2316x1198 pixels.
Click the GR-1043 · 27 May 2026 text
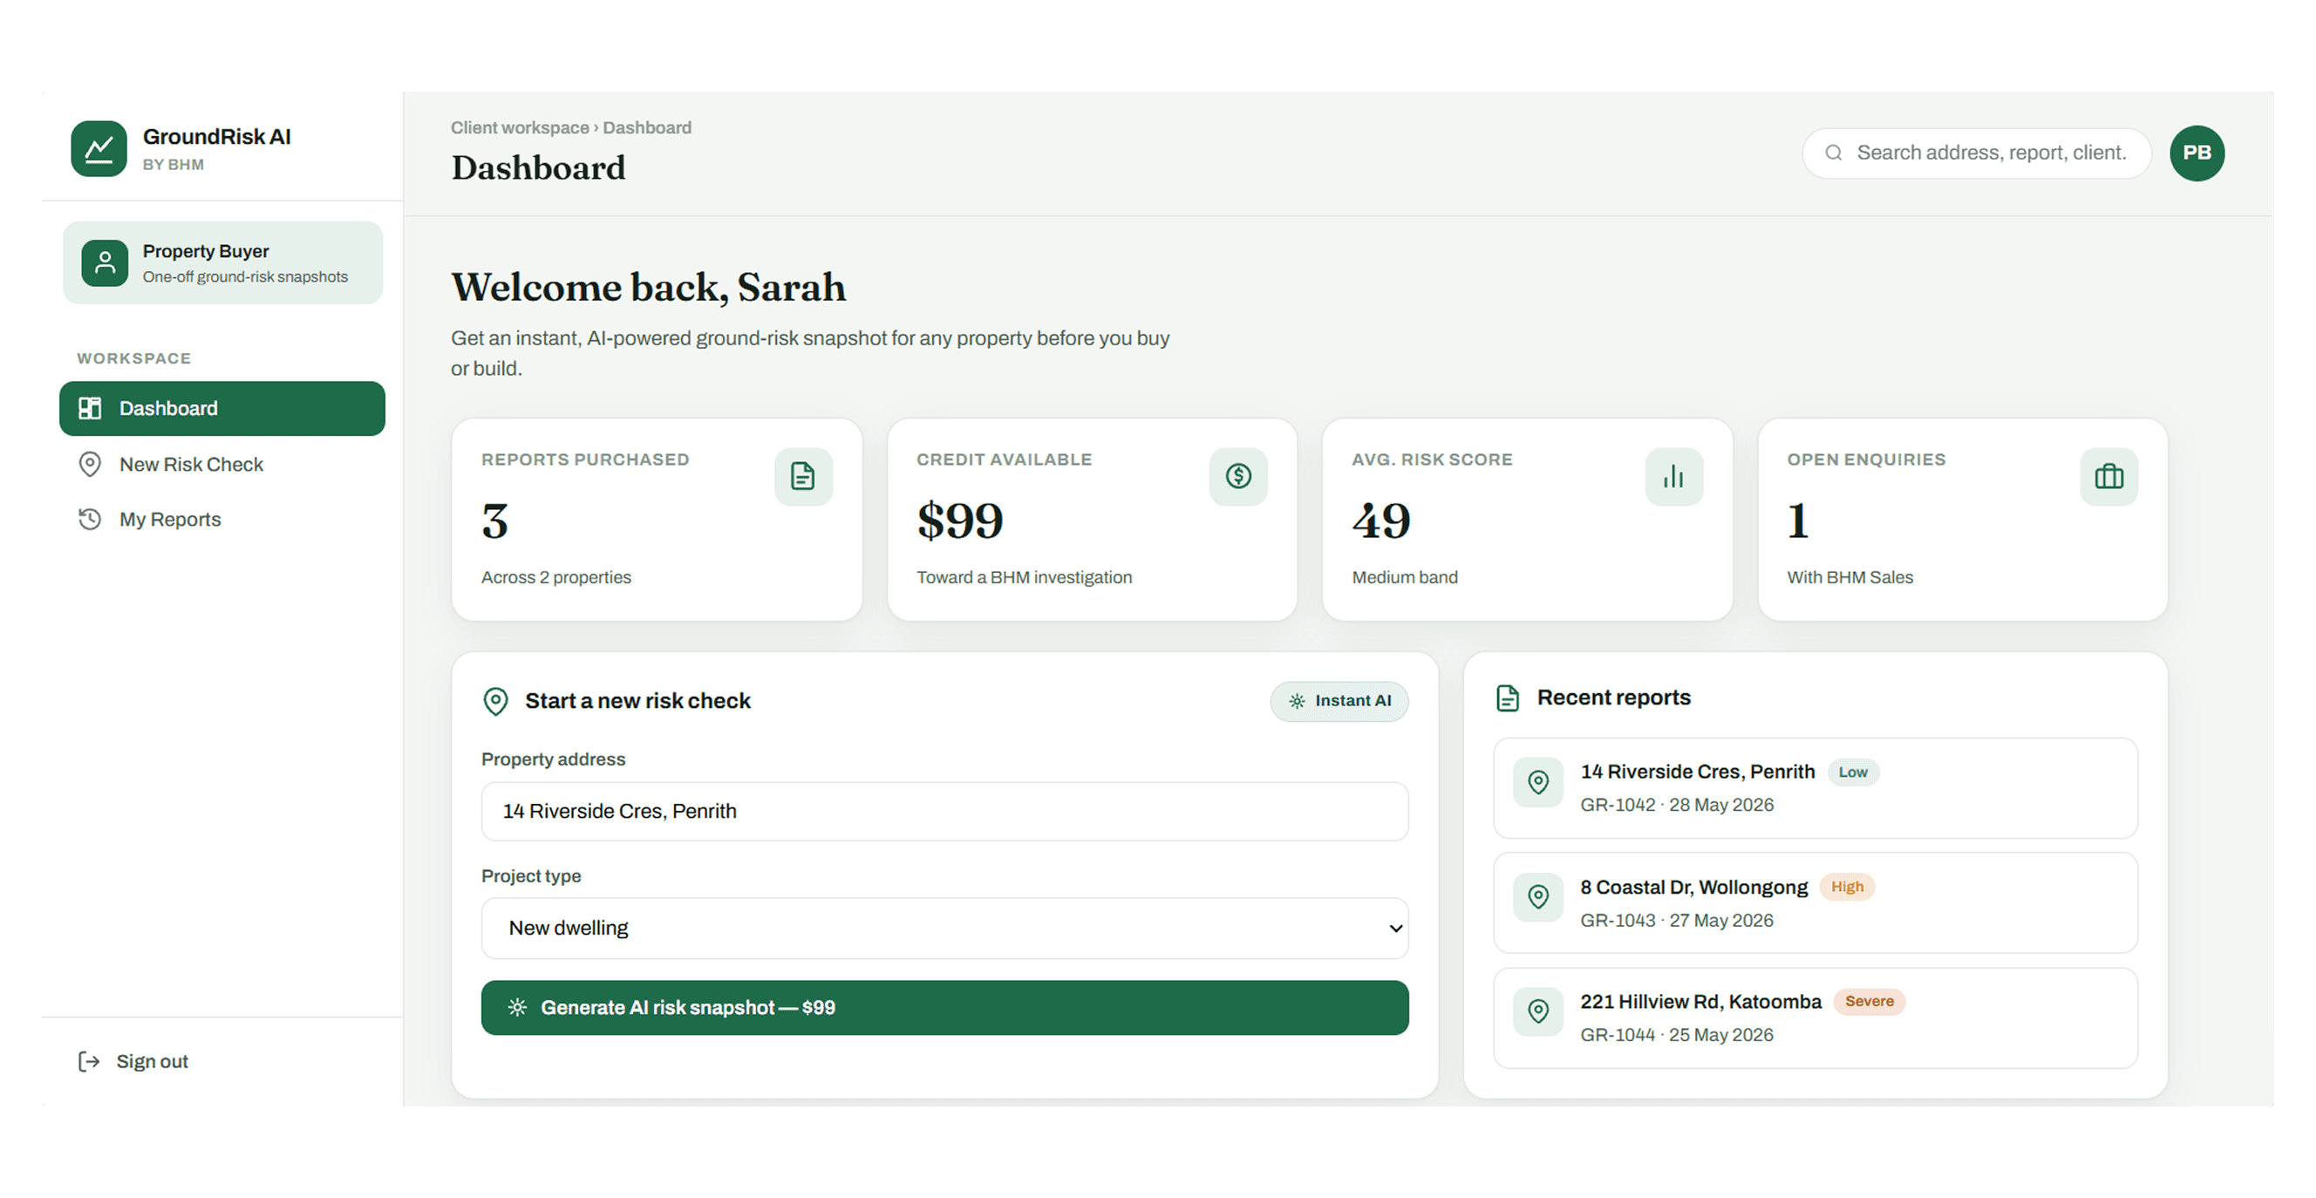click(1677, 920)
